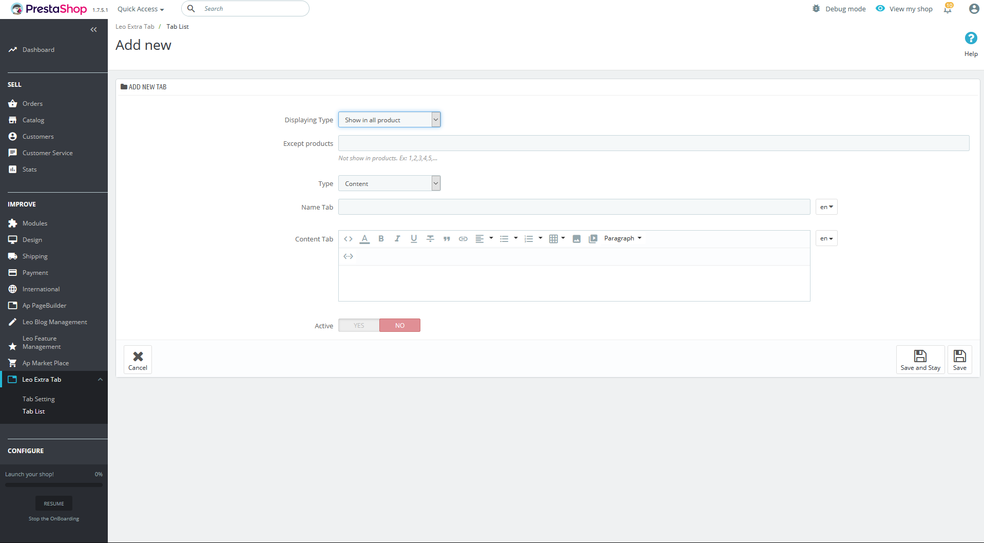
Task: Expand the Paragraph format dropdown
Action: (623, 238)
